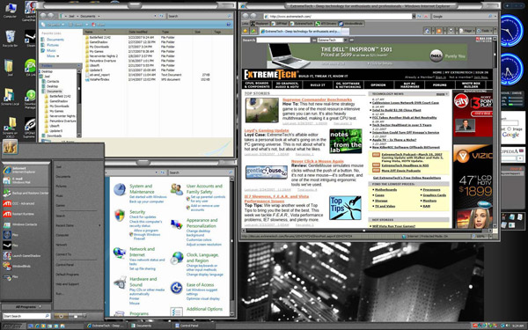The image size is (528, 330).
Task: Click Documents window folder tree scrollbar
Action: pyautogui.click(x=79, y=102)
